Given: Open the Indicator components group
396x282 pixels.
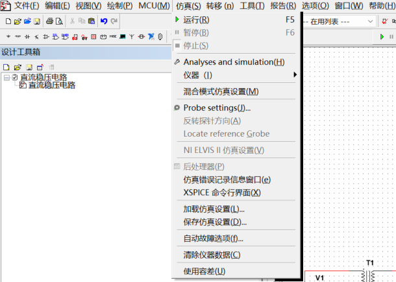Looking at the screenshot, I should click(93, 37).
